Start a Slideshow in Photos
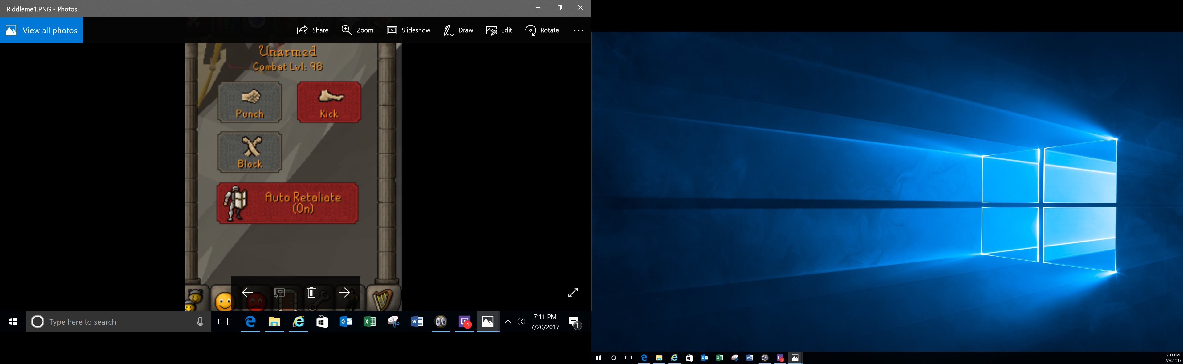 click(408, 30)
